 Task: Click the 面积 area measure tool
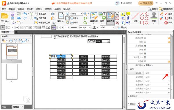coord(168,23)
